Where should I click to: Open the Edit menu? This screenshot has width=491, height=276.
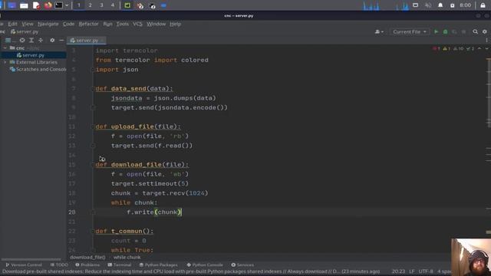tap(12, 24)
